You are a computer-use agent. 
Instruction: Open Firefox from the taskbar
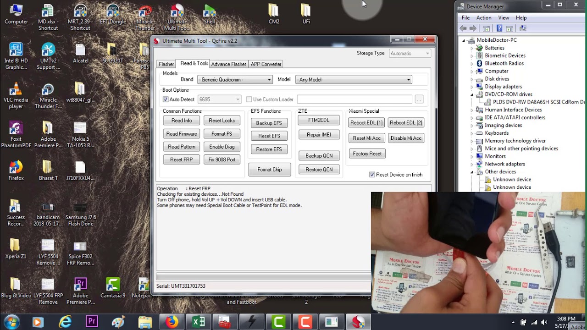(x=172, y=322)
